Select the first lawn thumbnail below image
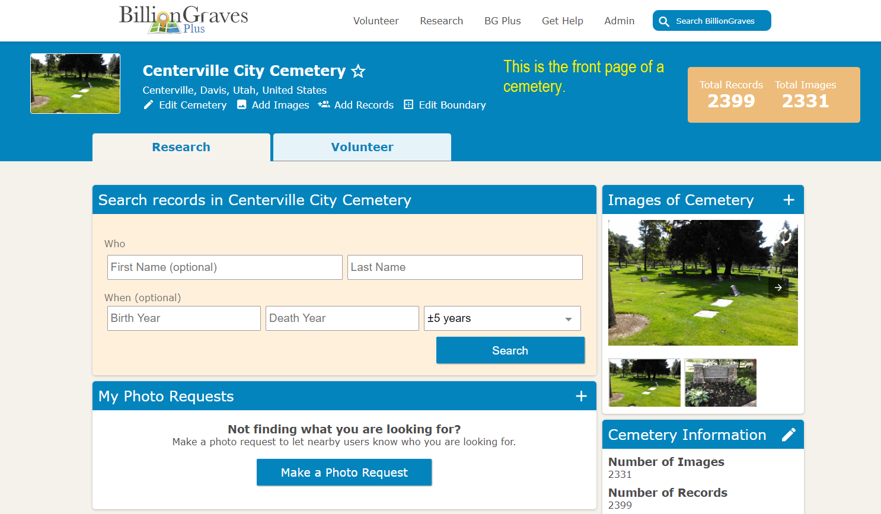Viewport: 881px width, 514px height. coord(644,382)
